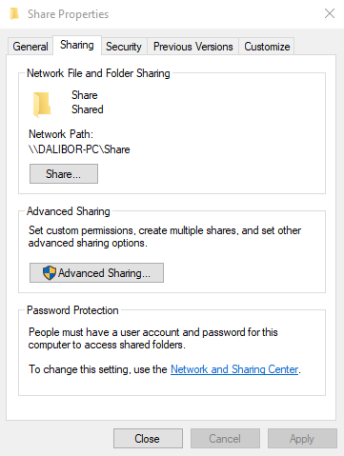Click the Network File and Folder Sharing heading
Screen dimensions: 344x456
tap(98, 73)
